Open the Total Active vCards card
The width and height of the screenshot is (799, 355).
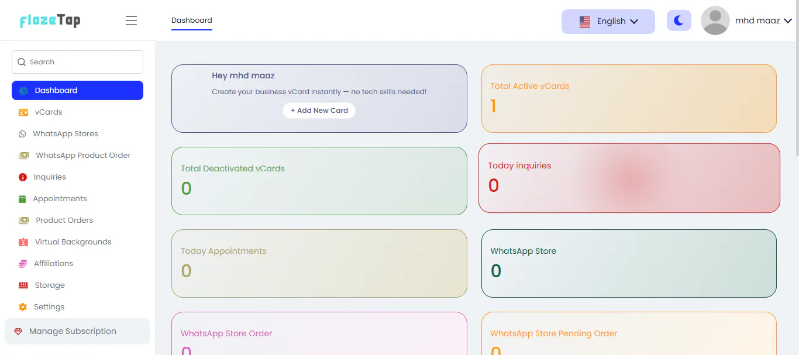[629, 98]
